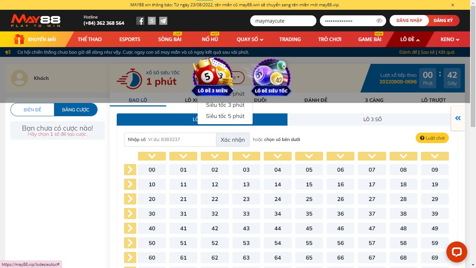This screenshot has width=476, height=268.
Task: Open the live chat bubble
Action: (x=456, y=252)
